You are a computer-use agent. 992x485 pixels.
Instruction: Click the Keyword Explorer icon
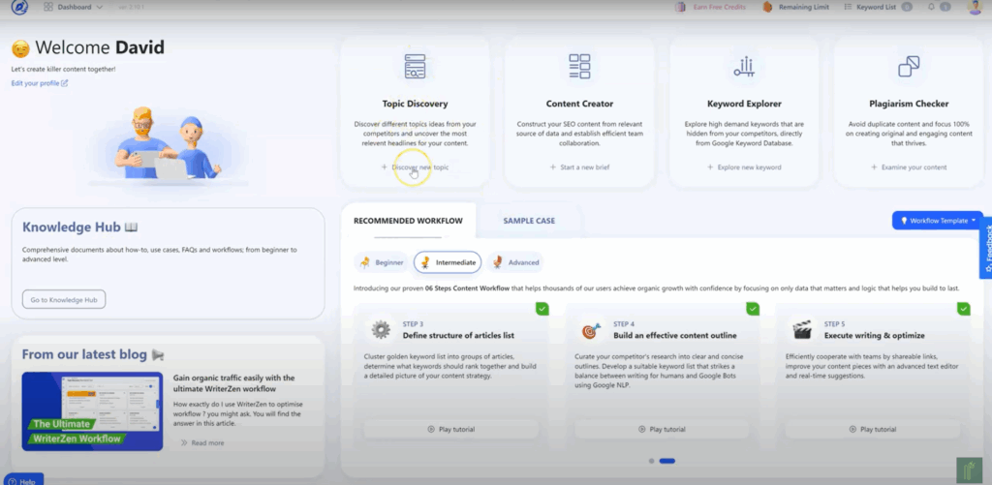tap(744, 67)
